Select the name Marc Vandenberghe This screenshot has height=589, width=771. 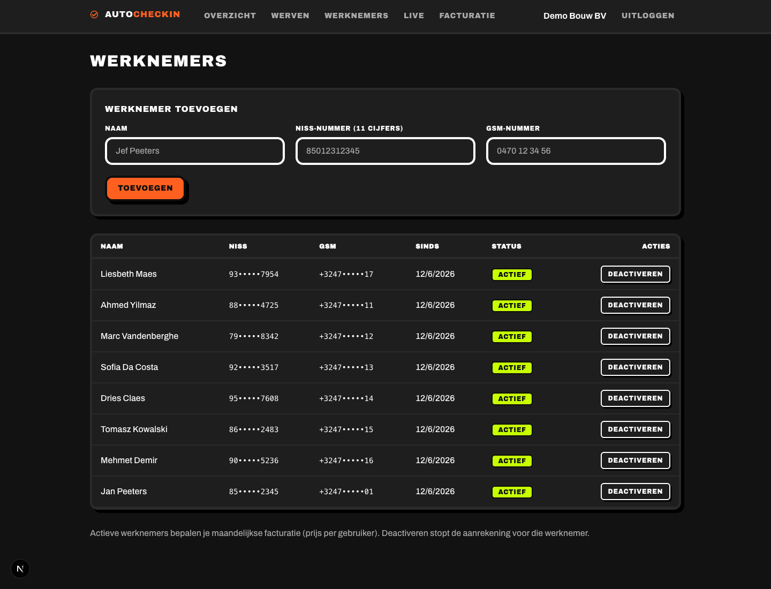tap(140, 336)
